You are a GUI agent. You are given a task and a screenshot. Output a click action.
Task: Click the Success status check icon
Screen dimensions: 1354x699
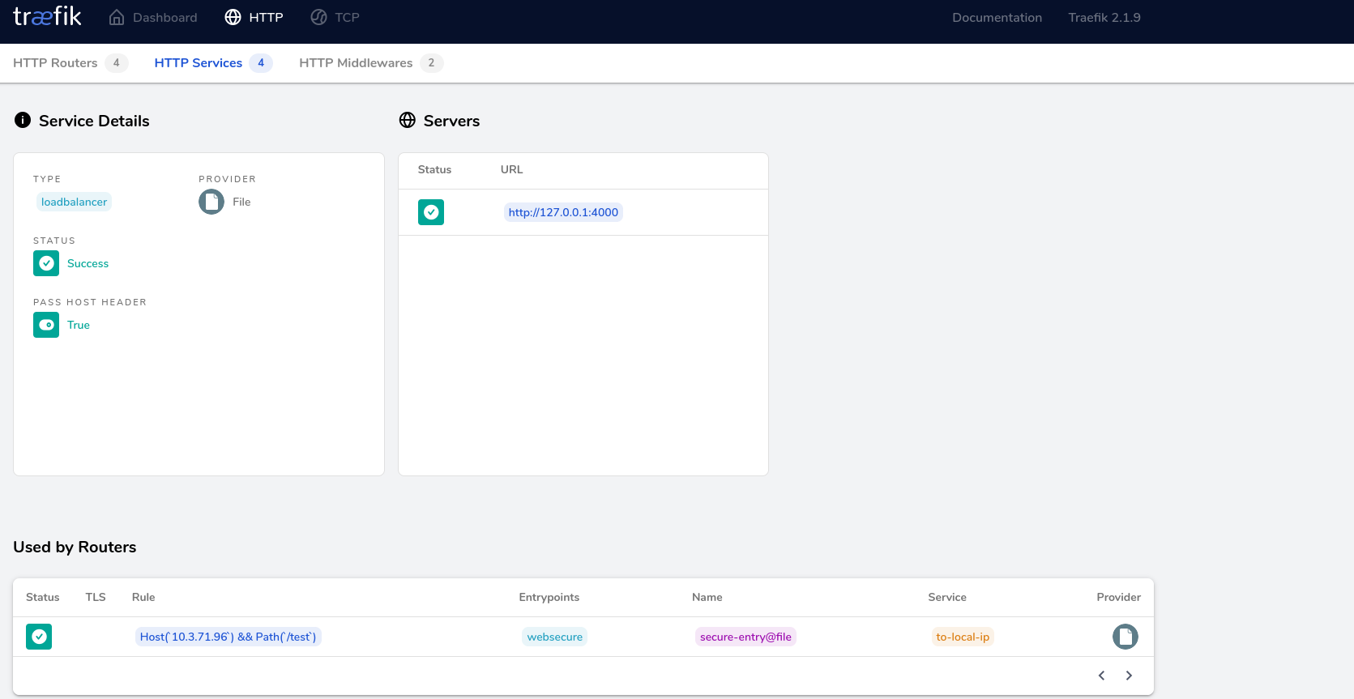click(x=46, y=263)
